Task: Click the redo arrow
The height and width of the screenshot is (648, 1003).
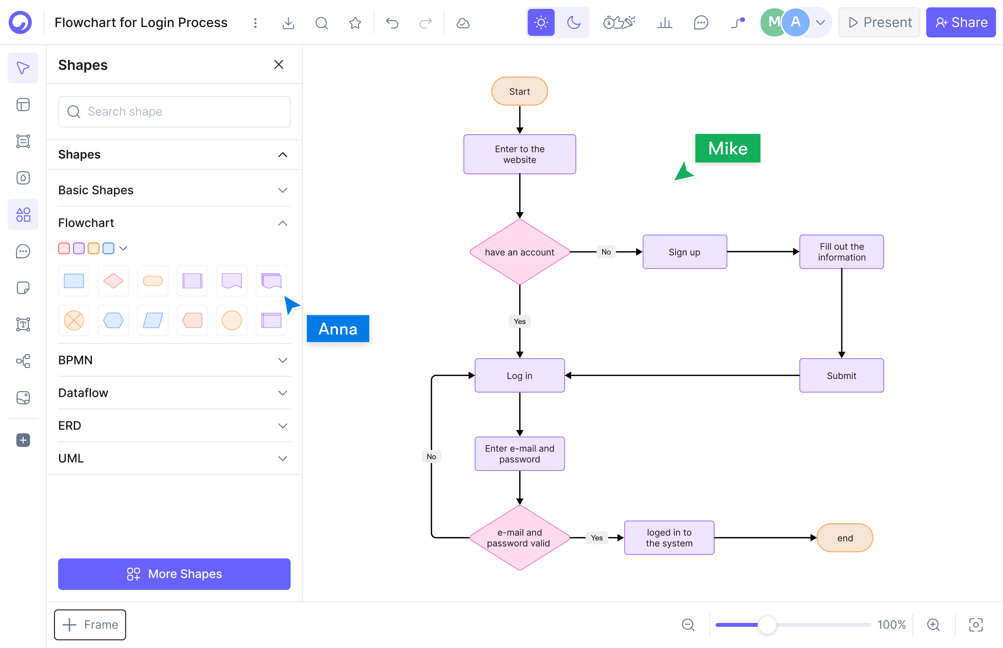Action: 426,23
